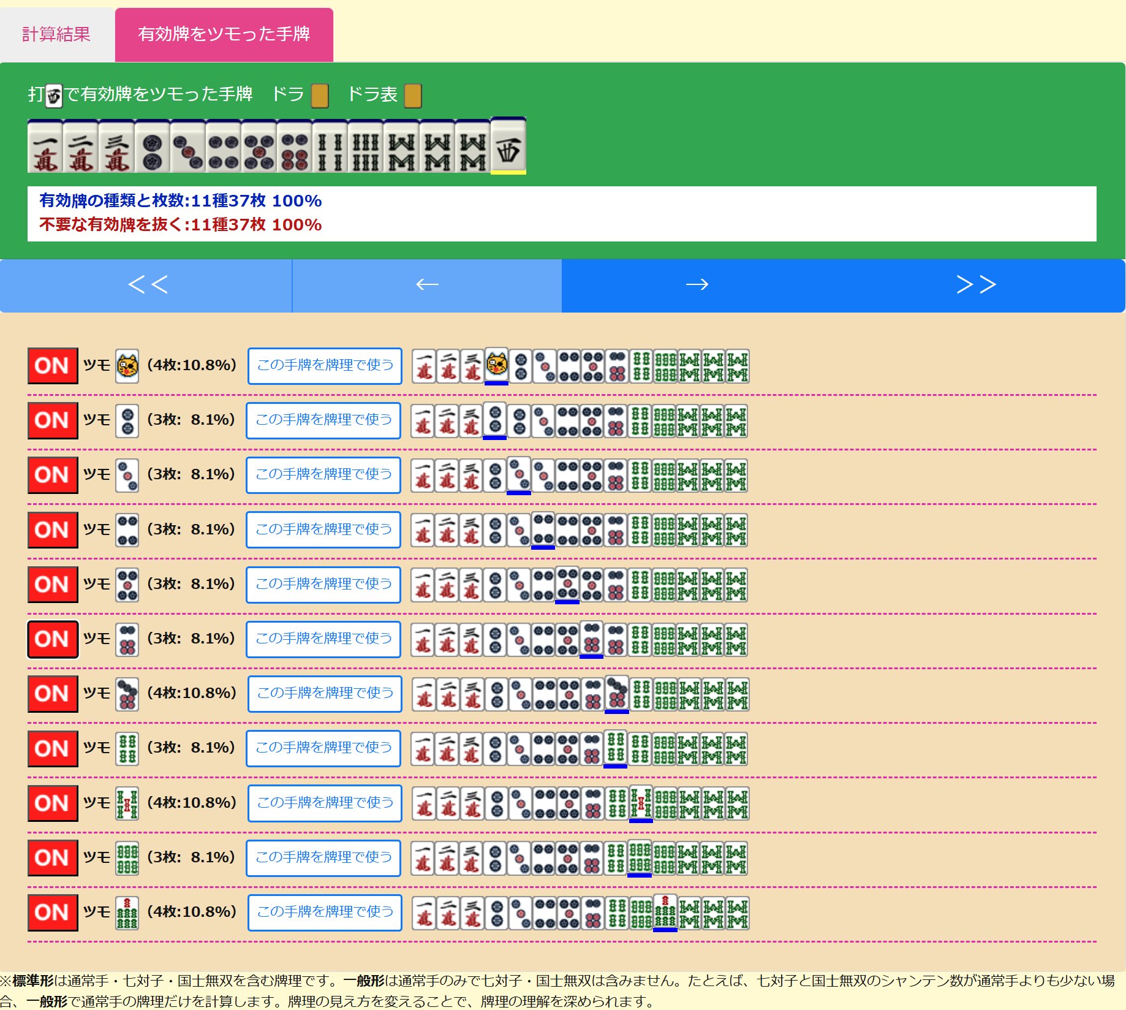Disable the ON toggle in the bottom tsumo row

pyautogui.click(x=52, y=913)
